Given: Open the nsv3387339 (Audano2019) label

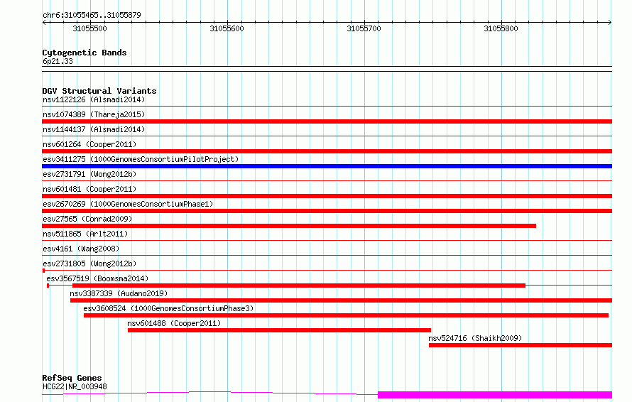Looking at the screenshot, I should click(x=119, y=293).
